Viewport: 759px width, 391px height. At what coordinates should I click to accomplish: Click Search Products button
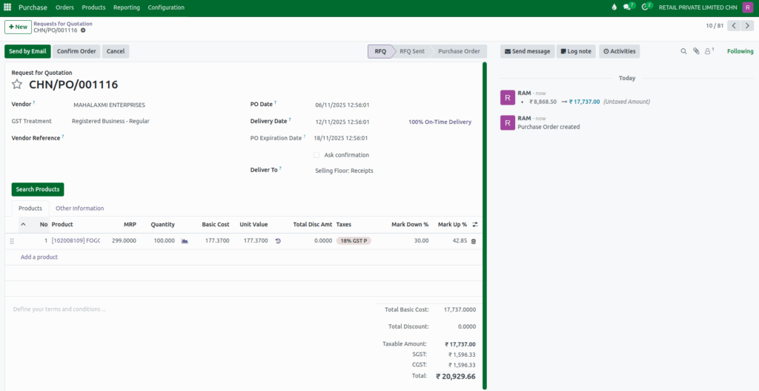coord(38,189)
